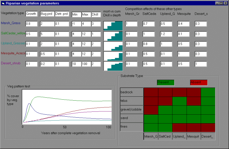229x149 pixels.
Task: Select the red Absent color swatch
Action: 199,82
